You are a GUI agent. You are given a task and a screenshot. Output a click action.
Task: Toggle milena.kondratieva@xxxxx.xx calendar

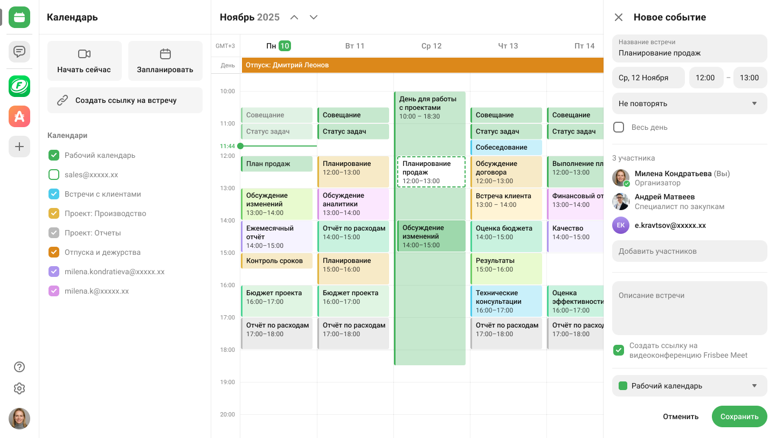point(54,272)
